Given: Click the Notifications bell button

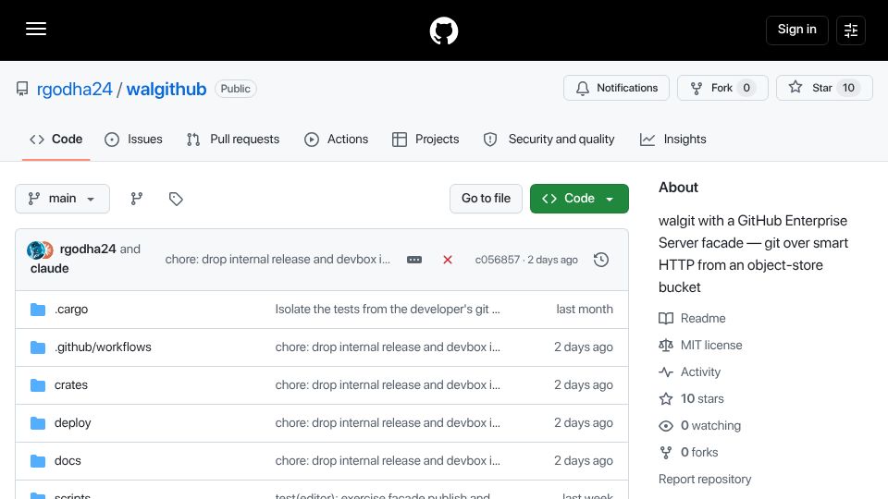Looking at the screenshot, I should 616,88.
